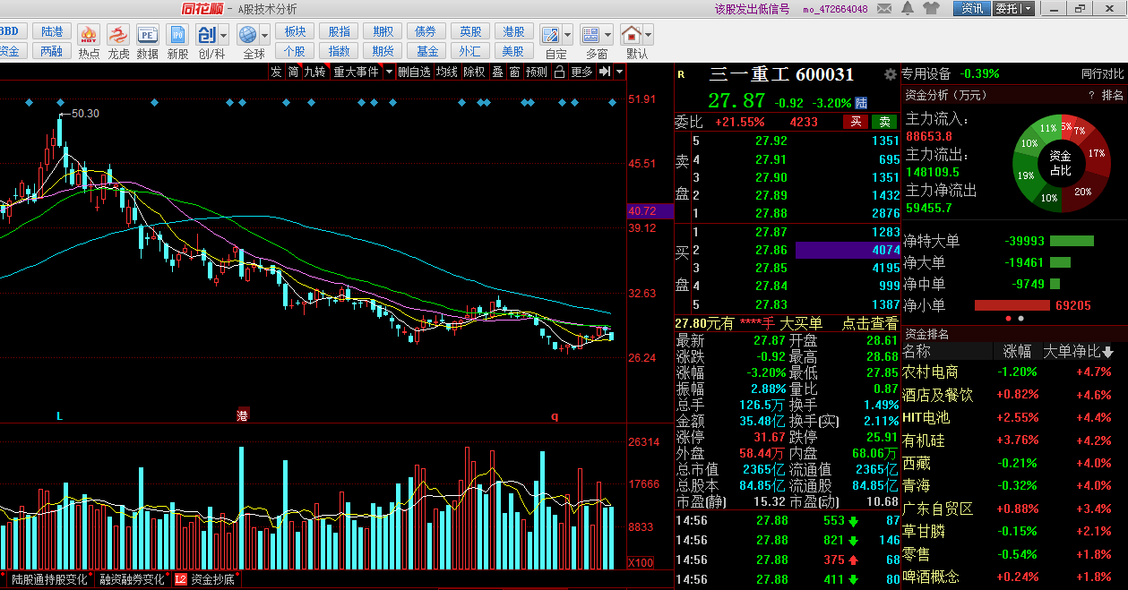Image resolution: width=1128 pixels, height=590 pixels.
Task: Open the 新股 IPO icon
Action: (x=177, y=36)
